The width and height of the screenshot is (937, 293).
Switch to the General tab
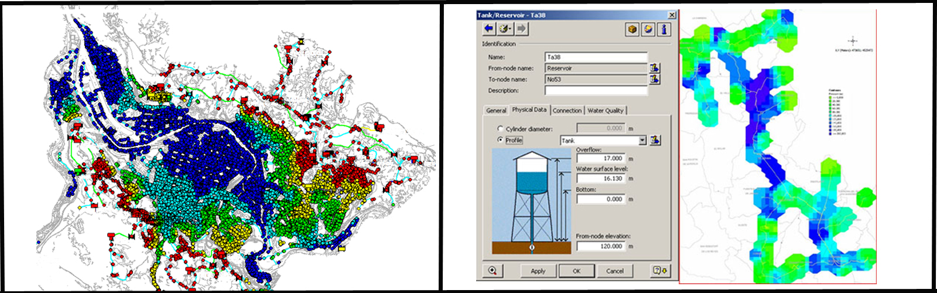click(x=496, y=110)
